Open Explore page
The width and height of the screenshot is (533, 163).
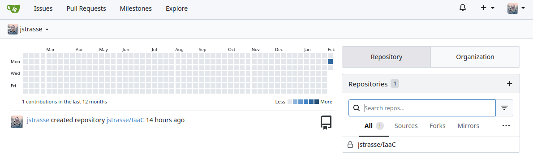(176, 9)
